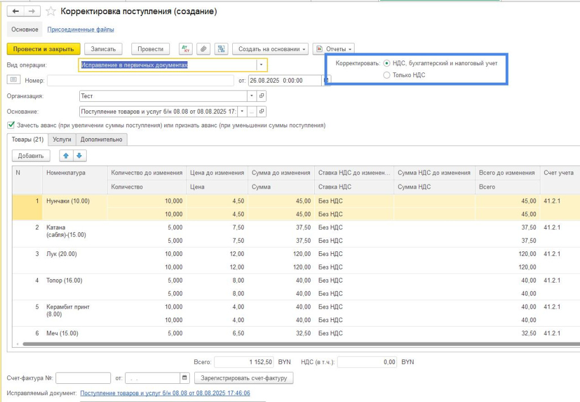Viewport: 580px width, 402px height.
Task: Open the Отчеты dropdown menu
Action: pos(334,49)
